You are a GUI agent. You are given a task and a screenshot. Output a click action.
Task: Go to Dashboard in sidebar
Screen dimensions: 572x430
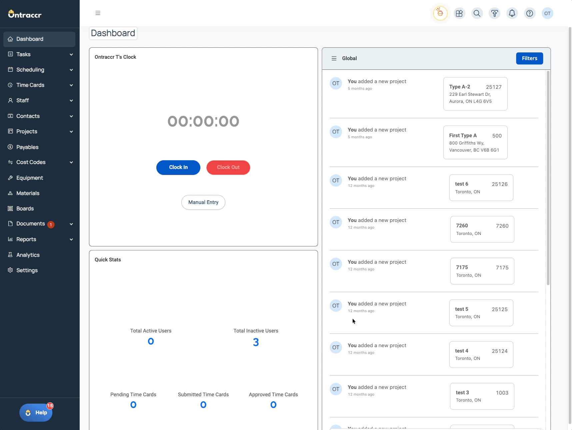pyautogui.click(x=39, y=39)
